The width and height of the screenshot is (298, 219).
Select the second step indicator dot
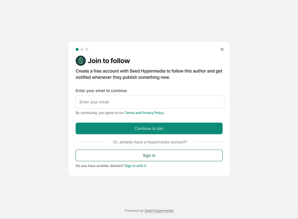[82, 49]
